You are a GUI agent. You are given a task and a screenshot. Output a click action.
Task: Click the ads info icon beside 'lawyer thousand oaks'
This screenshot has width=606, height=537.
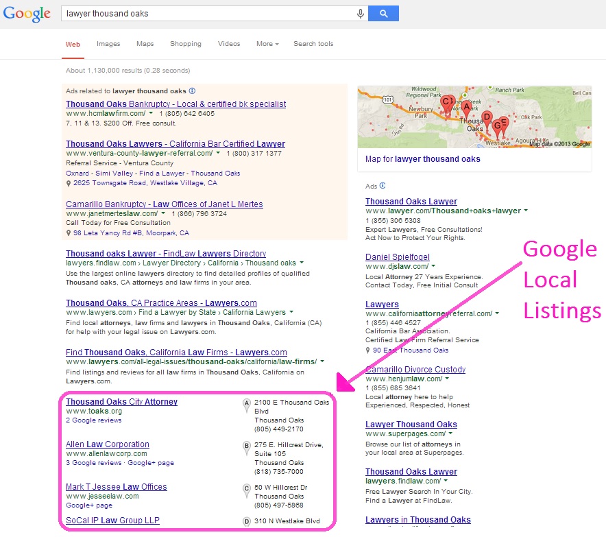click(192, 91)
